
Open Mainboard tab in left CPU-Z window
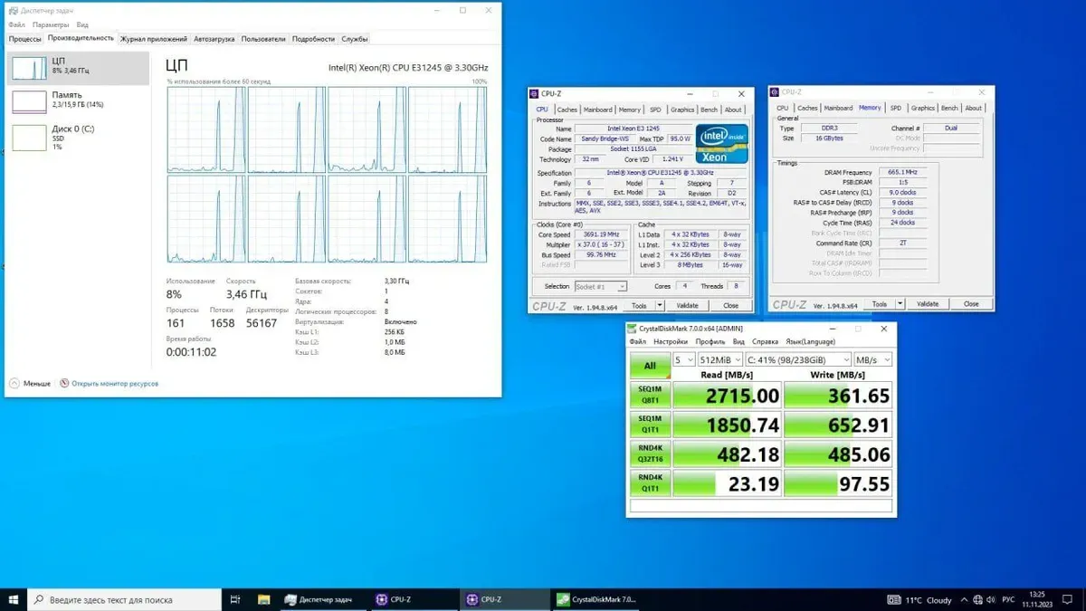(x=597, y=110)
